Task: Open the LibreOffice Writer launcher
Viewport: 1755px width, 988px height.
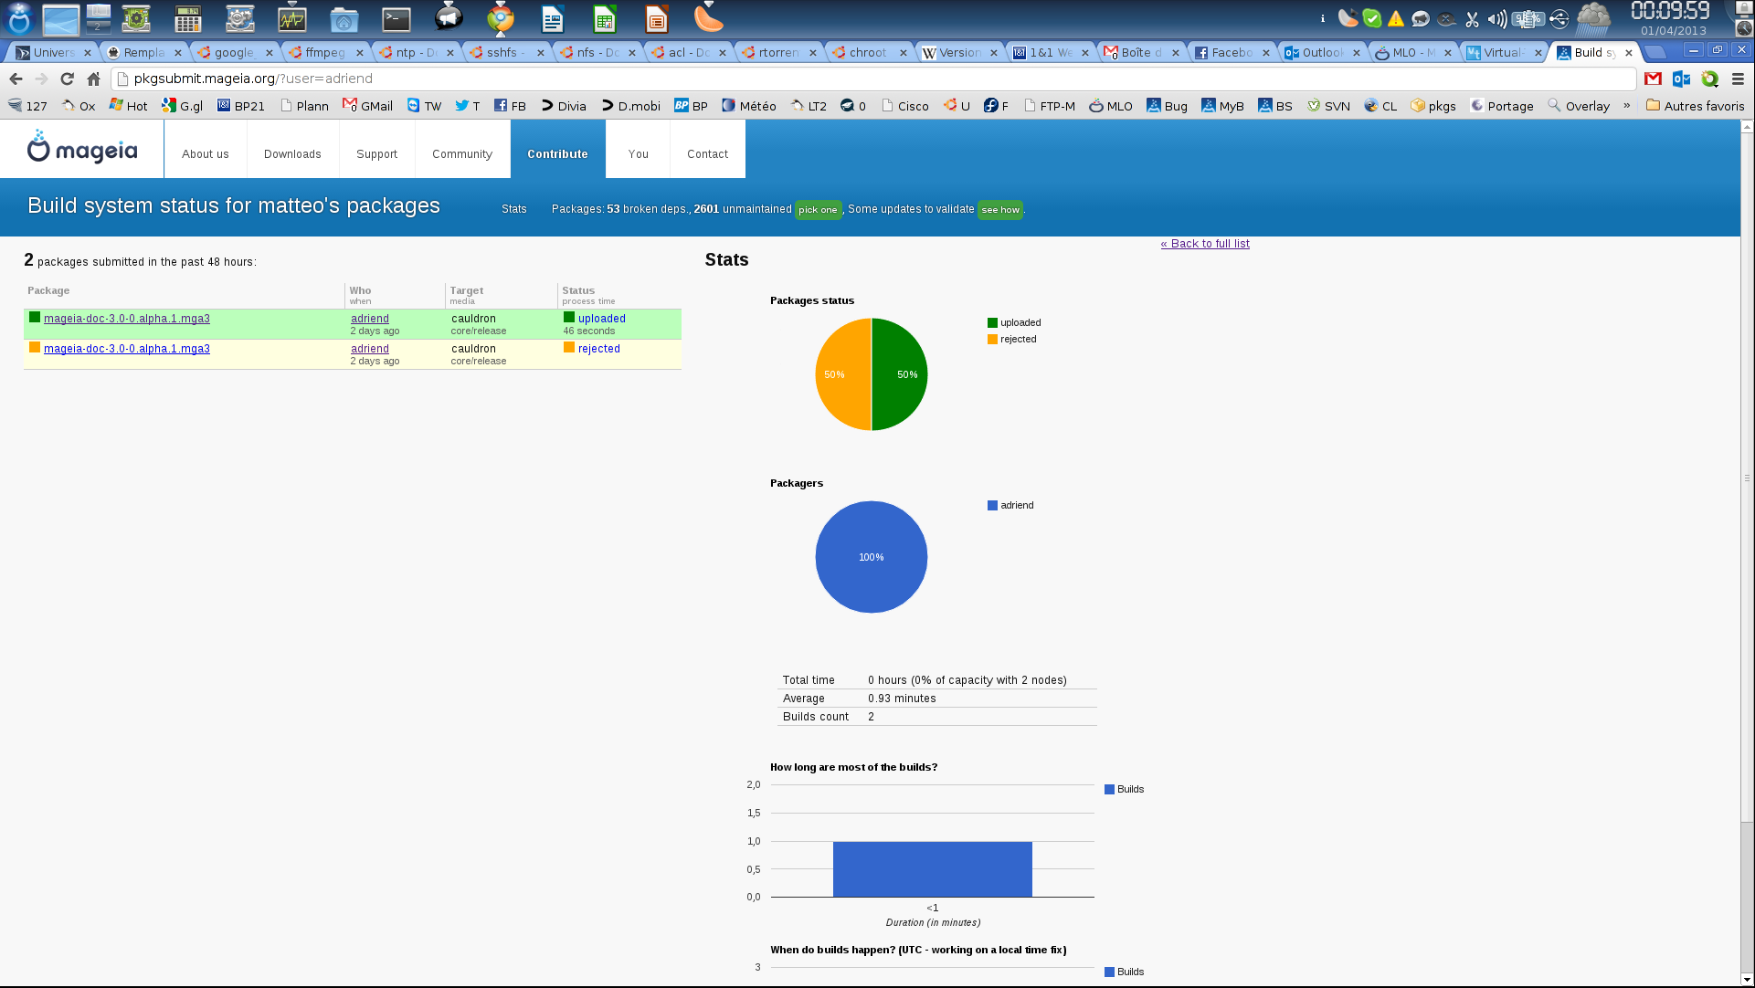Action: click(552, 18)
